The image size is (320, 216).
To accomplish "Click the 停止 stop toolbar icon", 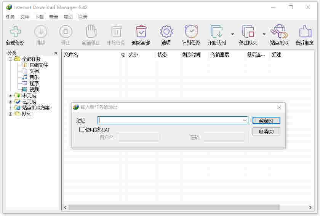I will 66,32.
